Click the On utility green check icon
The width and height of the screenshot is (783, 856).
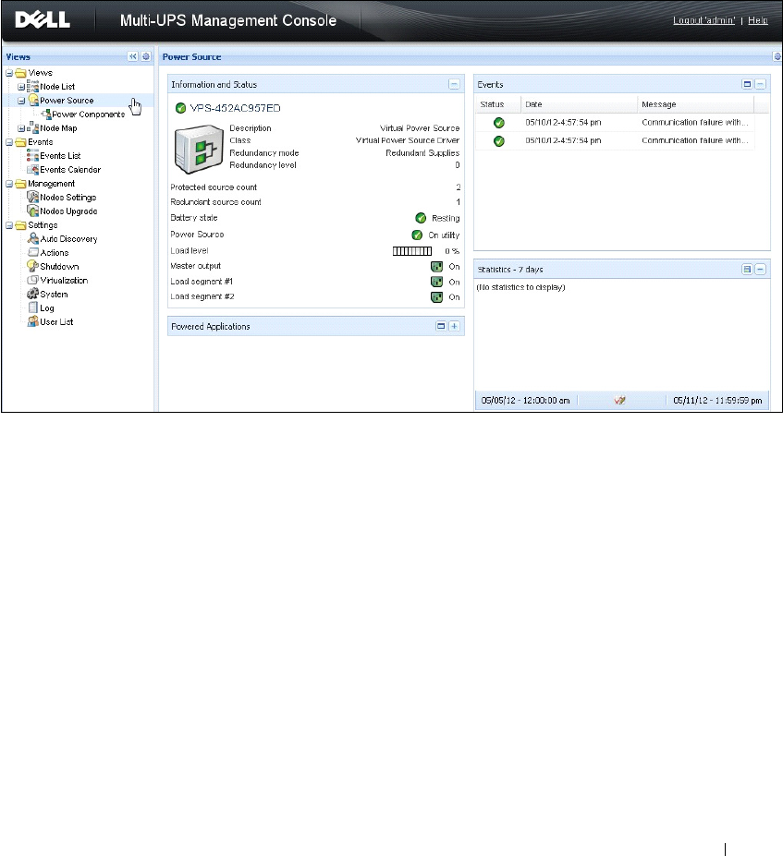click(417, 235)
